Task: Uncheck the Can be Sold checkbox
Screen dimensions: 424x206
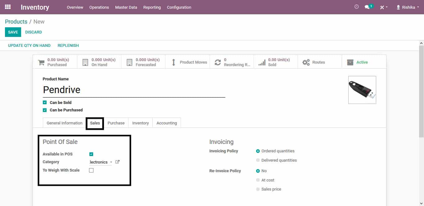Action: (x=45, y=102)
